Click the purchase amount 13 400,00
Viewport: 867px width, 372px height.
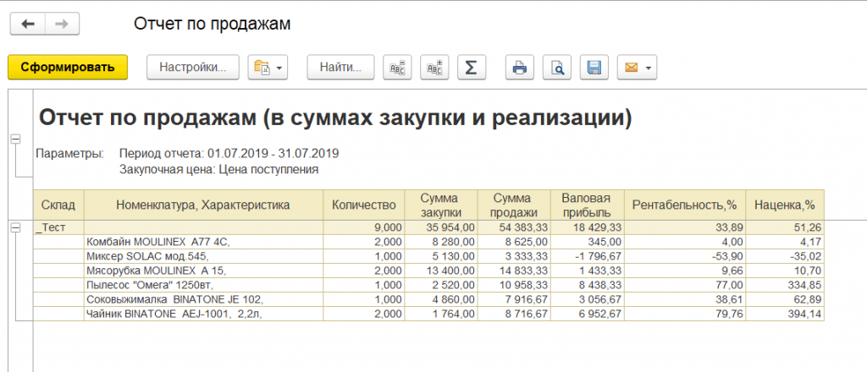click(441, 271)
